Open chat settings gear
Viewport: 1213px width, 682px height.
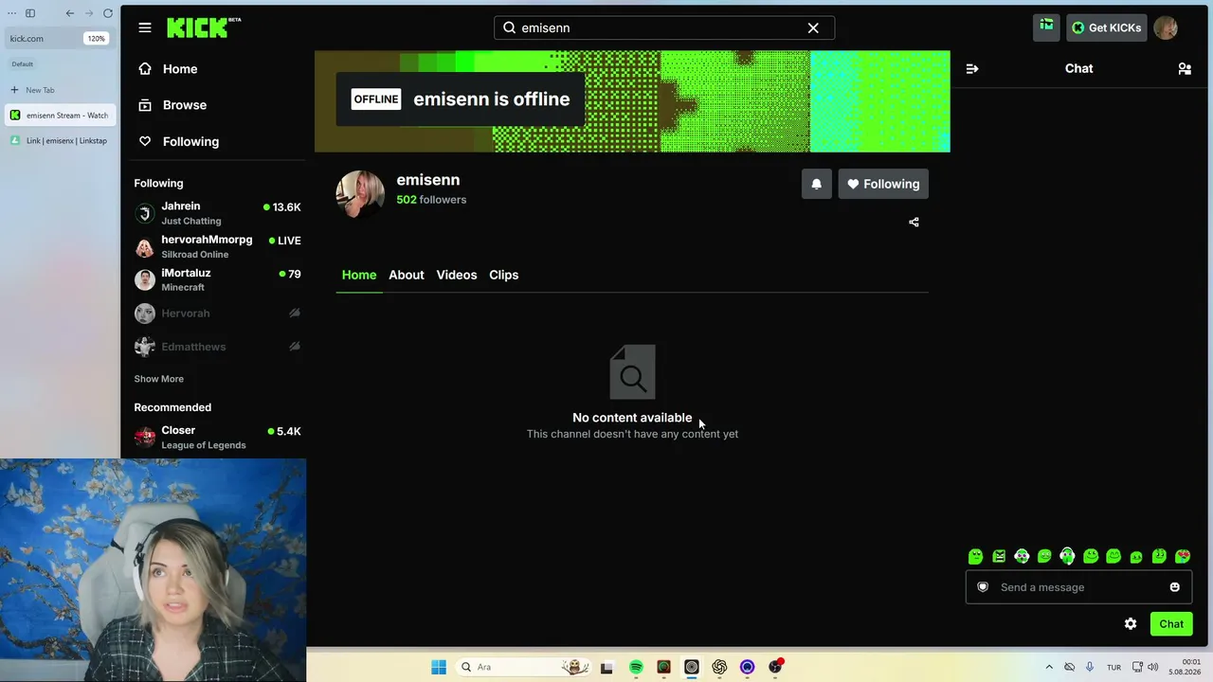pyautogui.click(x=1131, y=624)
